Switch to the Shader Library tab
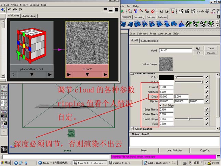221x166 pixels. click(29, 16)
